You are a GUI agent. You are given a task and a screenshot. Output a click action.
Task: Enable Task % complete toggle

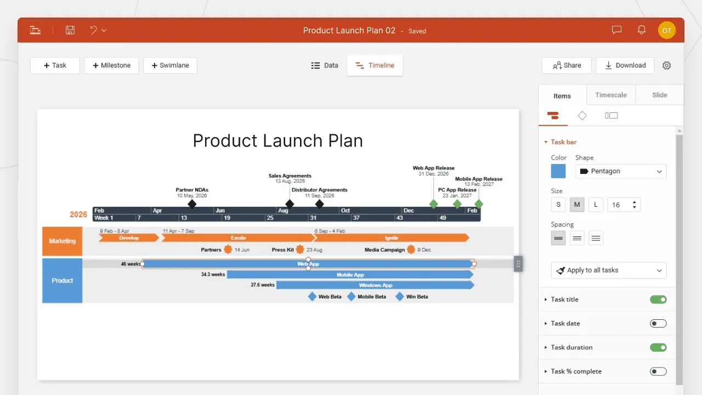pyautogui.click(x=658, y=371)
